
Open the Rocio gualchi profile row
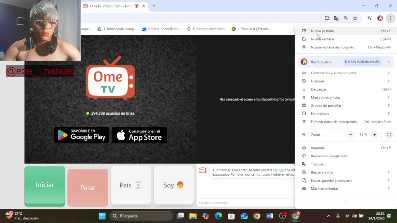pos(346,62)
